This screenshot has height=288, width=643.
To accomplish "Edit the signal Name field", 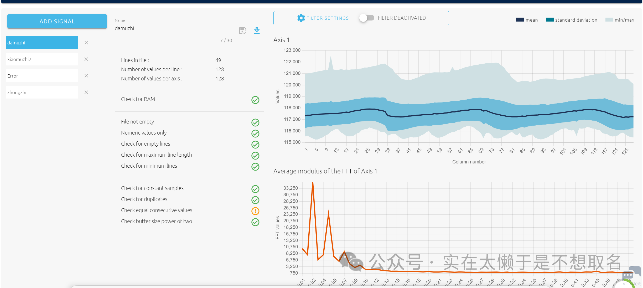I will (x=173, y=28).
